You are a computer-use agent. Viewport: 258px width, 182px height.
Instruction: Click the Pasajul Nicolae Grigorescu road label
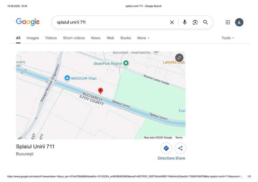[50, 83]
